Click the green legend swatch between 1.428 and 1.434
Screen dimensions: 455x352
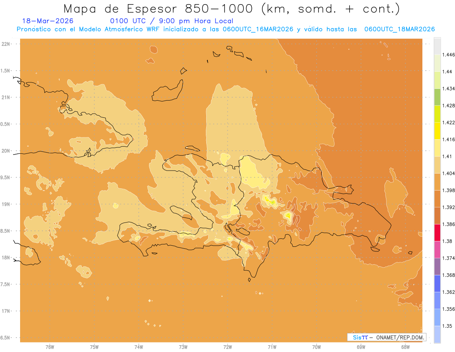pyautogui.click(x=437, y=97)
